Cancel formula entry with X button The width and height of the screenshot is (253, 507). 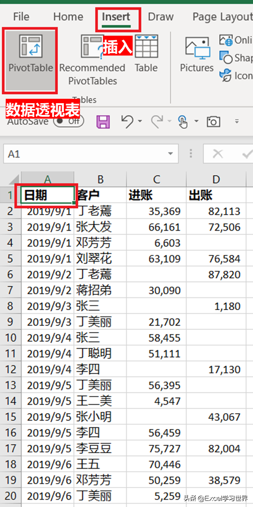[218, 154]
